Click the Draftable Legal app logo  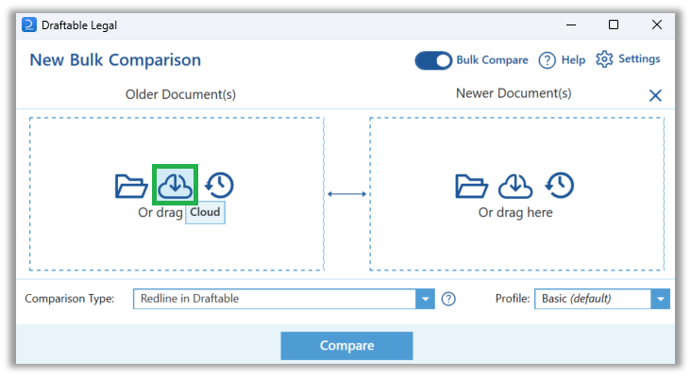[x=29, y=25]
